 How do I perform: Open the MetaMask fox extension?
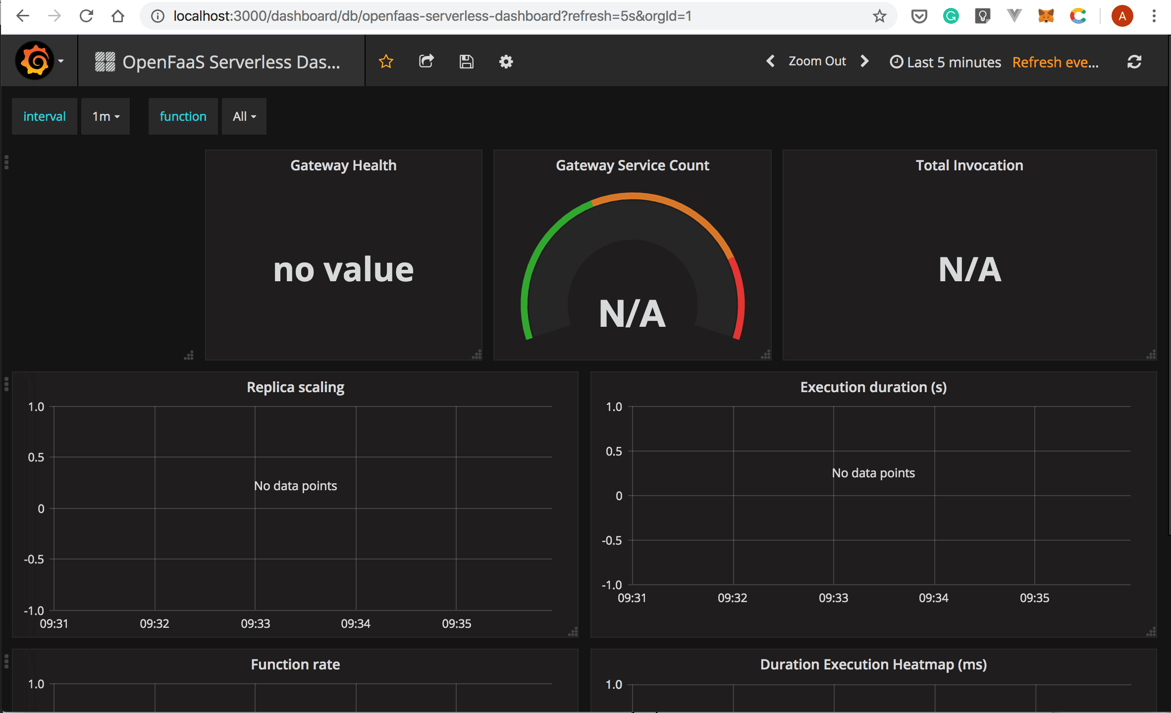click(x=1046, y=16)
